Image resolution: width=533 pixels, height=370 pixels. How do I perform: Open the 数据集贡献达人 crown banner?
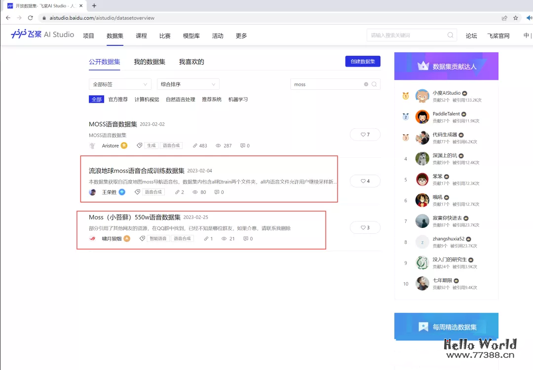click(446, 66)
